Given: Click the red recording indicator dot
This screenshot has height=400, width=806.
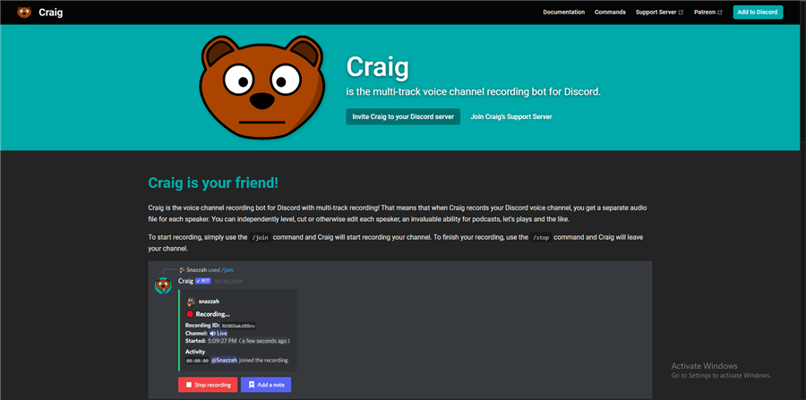Looking at the screenshot, I should 190,314.
